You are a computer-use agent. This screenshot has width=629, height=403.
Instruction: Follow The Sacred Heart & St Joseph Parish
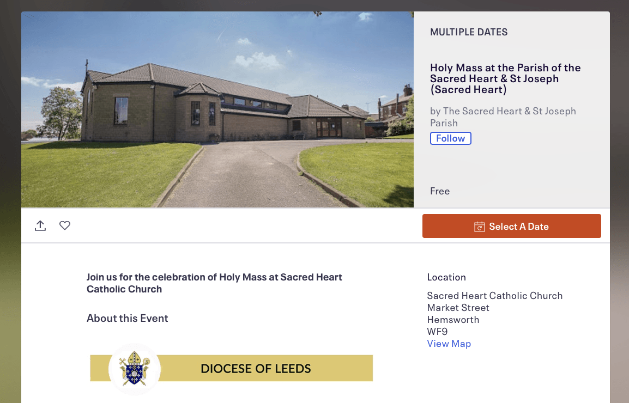(450, 138)
